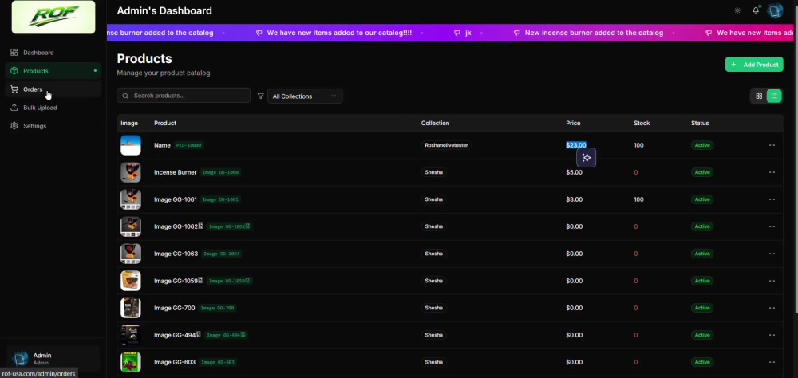
Task: Click the Incense Burner thumbnail
Action: click(131, 172)
